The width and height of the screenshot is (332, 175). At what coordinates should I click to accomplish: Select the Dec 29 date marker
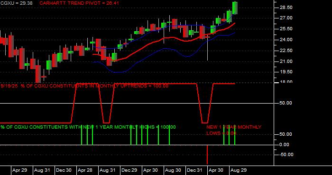[129, 170]
